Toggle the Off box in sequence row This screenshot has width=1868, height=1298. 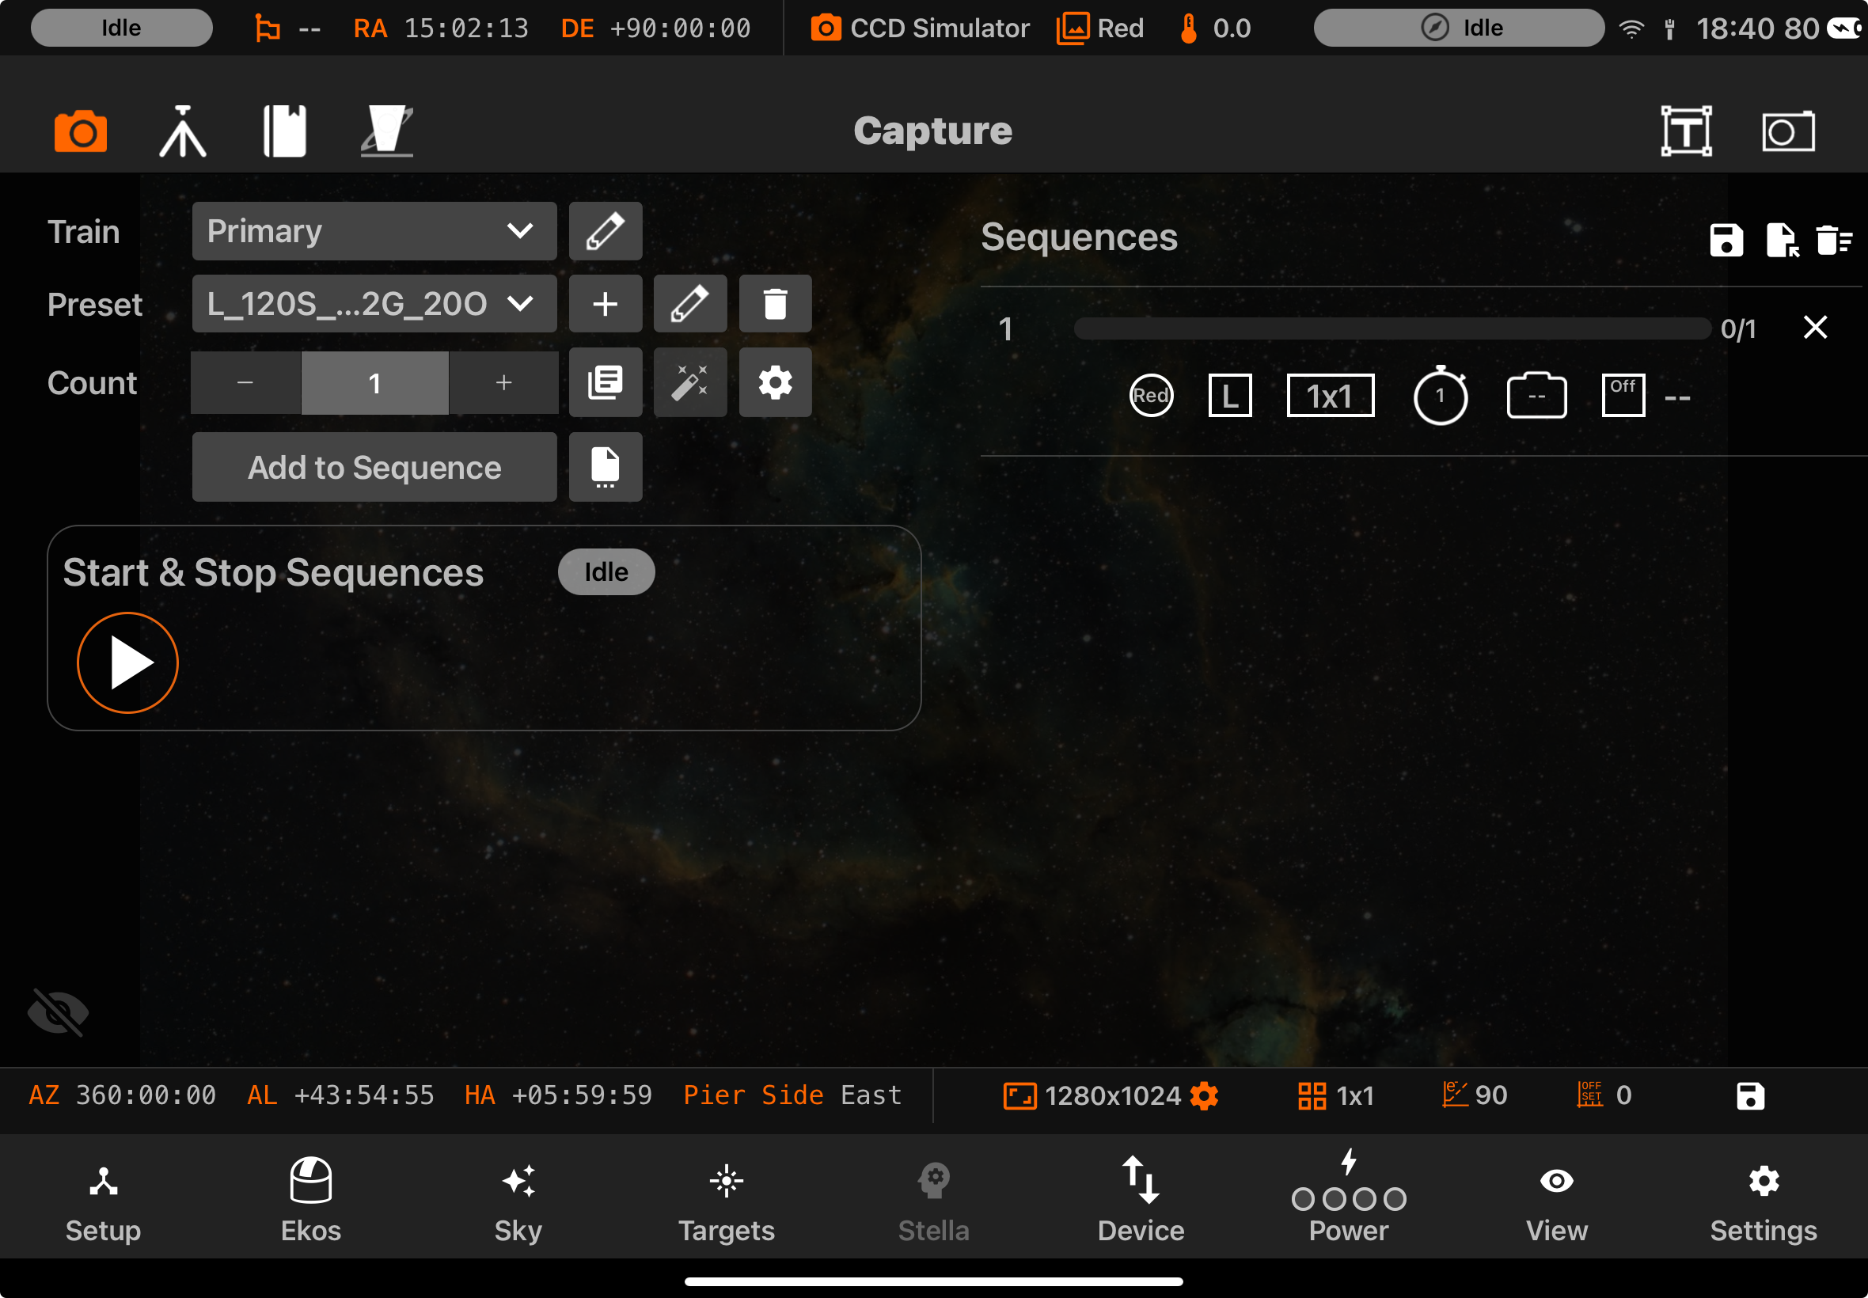click(x=1623, y=396)
